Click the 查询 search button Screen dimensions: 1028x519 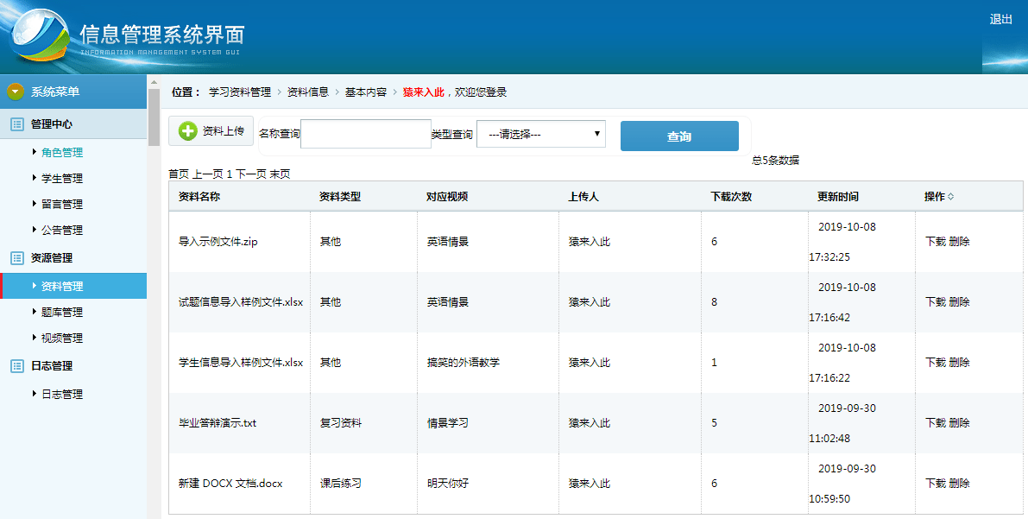(x=679, y=136)
